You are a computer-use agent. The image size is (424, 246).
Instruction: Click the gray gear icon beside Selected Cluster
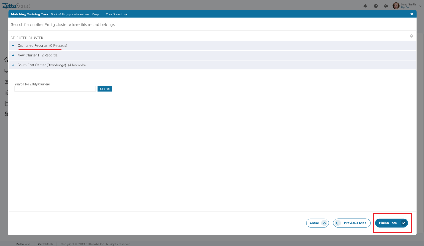tap(411, 36)
